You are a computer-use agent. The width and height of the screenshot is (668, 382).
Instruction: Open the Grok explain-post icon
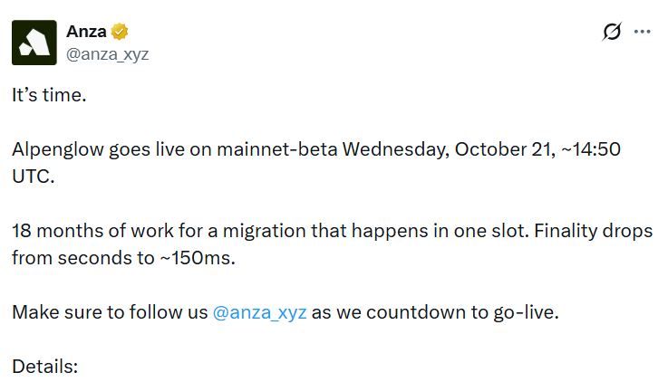click(612, 32)
